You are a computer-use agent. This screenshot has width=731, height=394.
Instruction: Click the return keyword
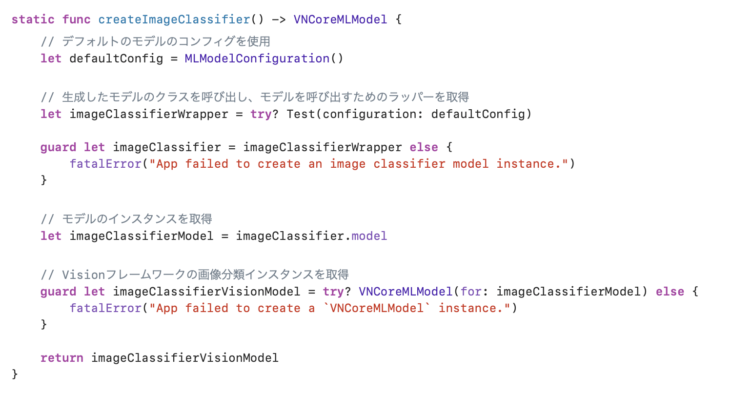[62, 358]
